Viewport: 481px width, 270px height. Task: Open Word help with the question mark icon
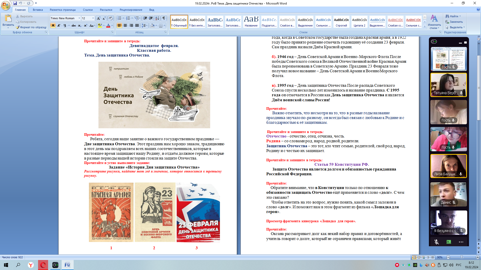click(478, 9)
